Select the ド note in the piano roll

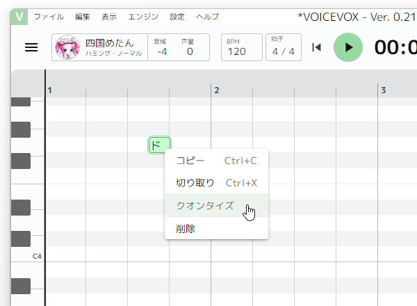(x=159, y=145)
